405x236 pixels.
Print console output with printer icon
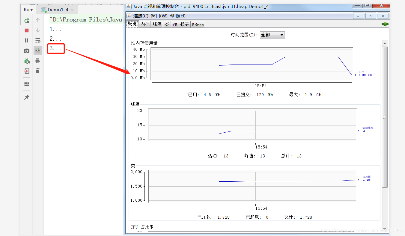point(38,61)
